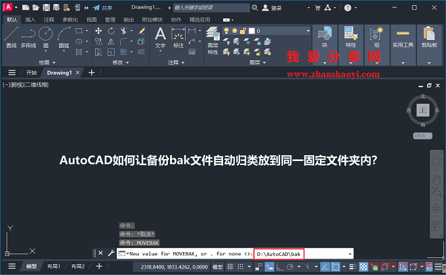
Task: Toggle snap mode in status bar
Action: pos(240,266)
